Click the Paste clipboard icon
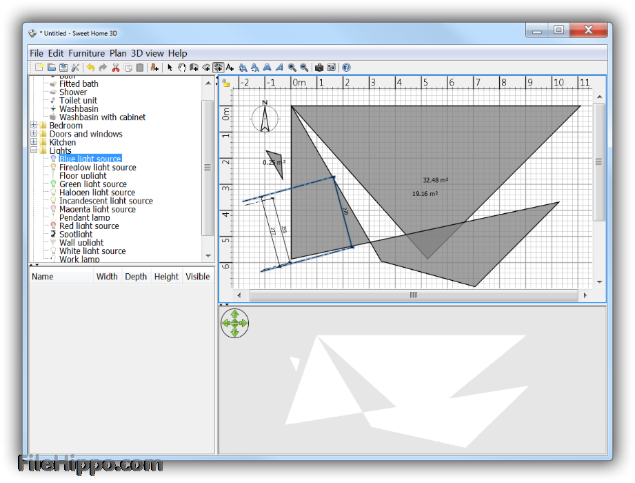This screenshot has width=635, height=483. point(140,68)
